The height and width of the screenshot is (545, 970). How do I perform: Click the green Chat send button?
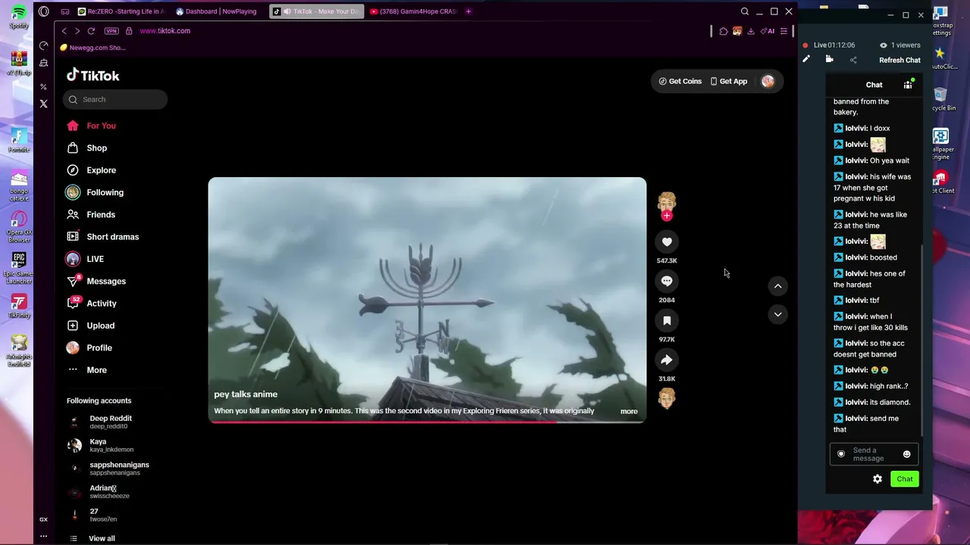905,479
